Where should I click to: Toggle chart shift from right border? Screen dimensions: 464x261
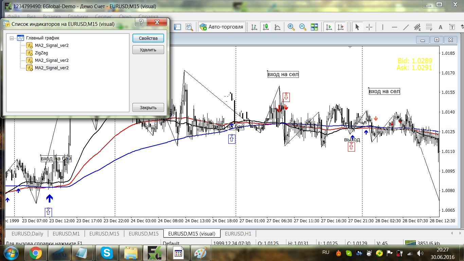(x=340, y=27)
